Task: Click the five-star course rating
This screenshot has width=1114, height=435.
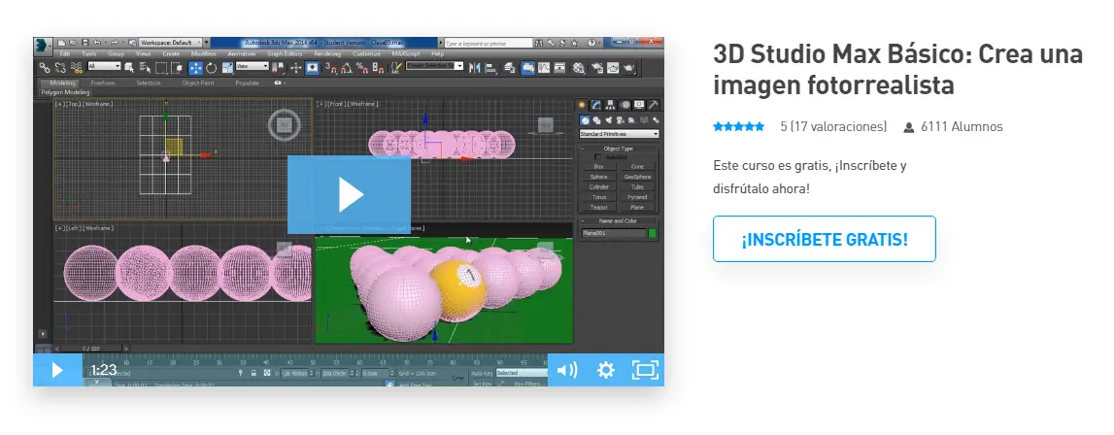Action: point(739,126)
